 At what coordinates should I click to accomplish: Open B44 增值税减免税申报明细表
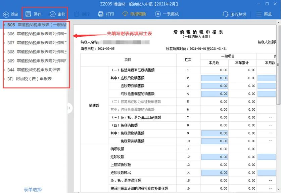[34, 70]
